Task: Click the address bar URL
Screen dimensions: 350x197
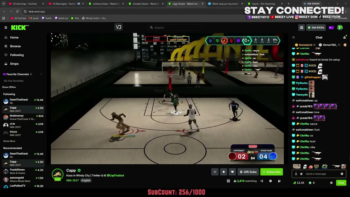Action: 37,11
